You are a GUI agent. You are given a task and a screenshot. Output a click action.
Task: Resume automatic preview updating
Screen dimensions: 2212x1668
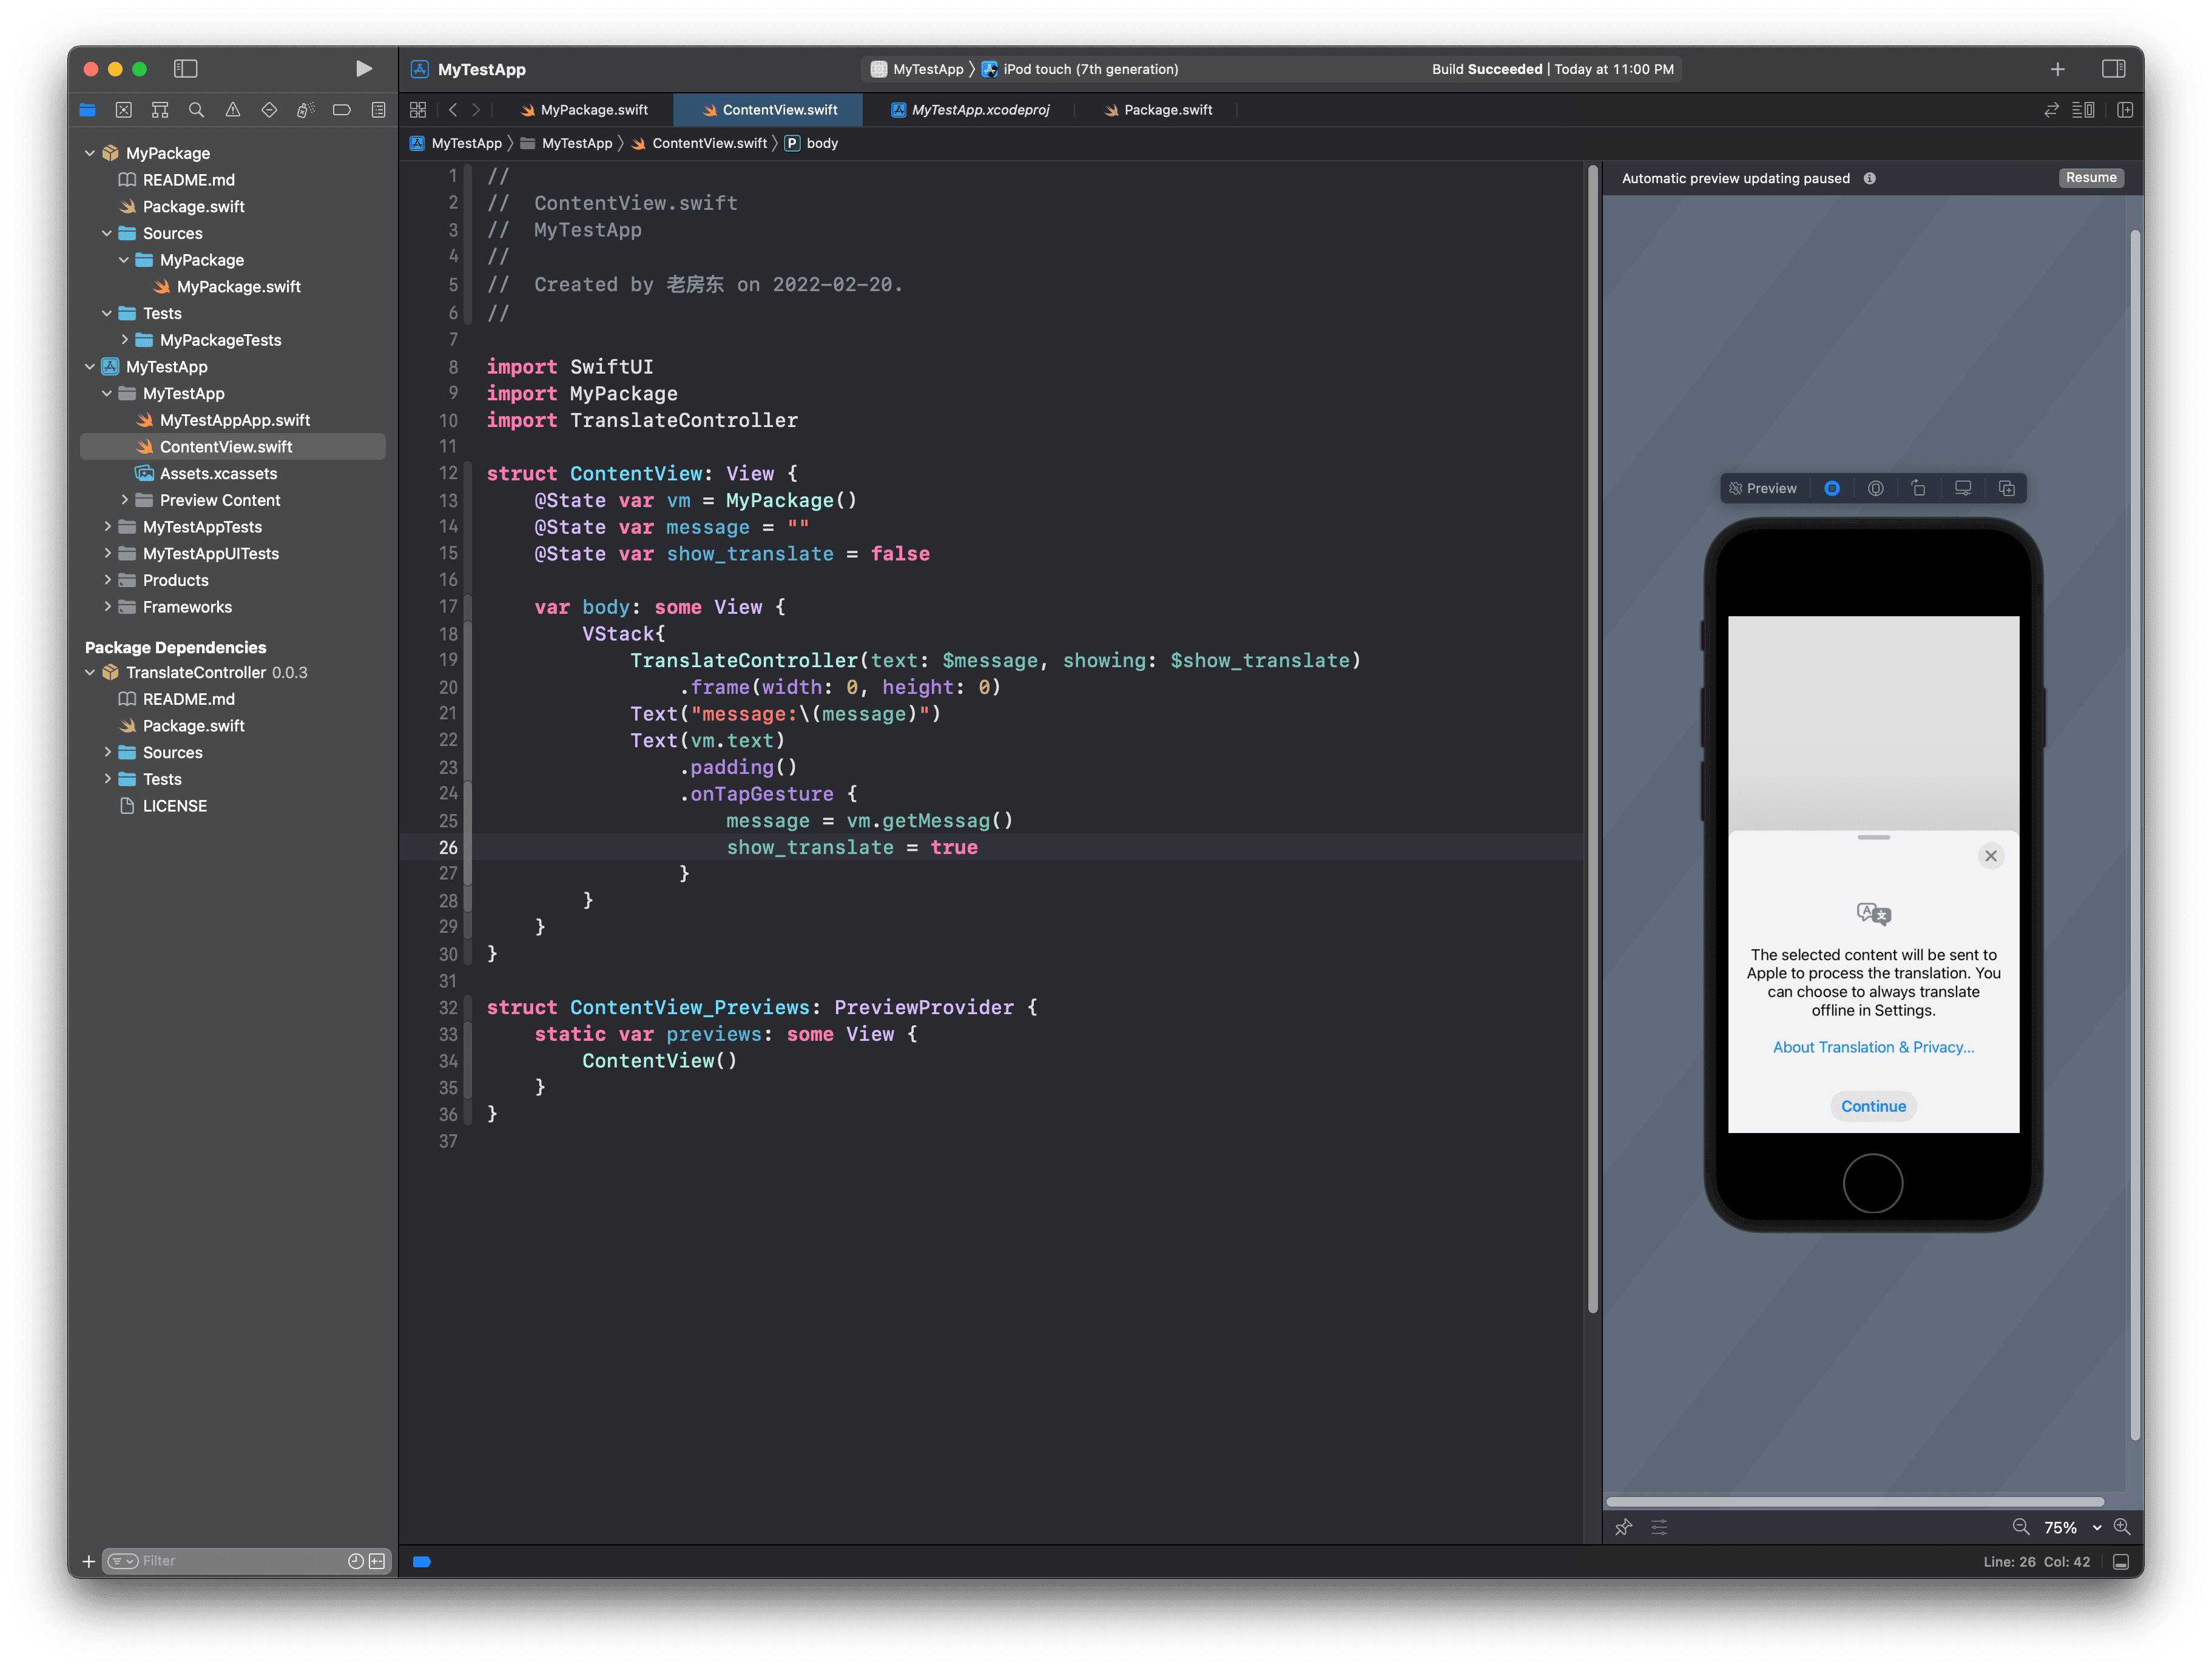coord(2091,177)
